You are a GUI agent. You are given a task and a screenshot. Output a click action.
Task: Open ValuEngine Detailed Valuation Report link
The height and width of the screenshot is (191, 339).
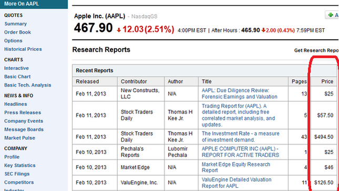click(237, 183)
